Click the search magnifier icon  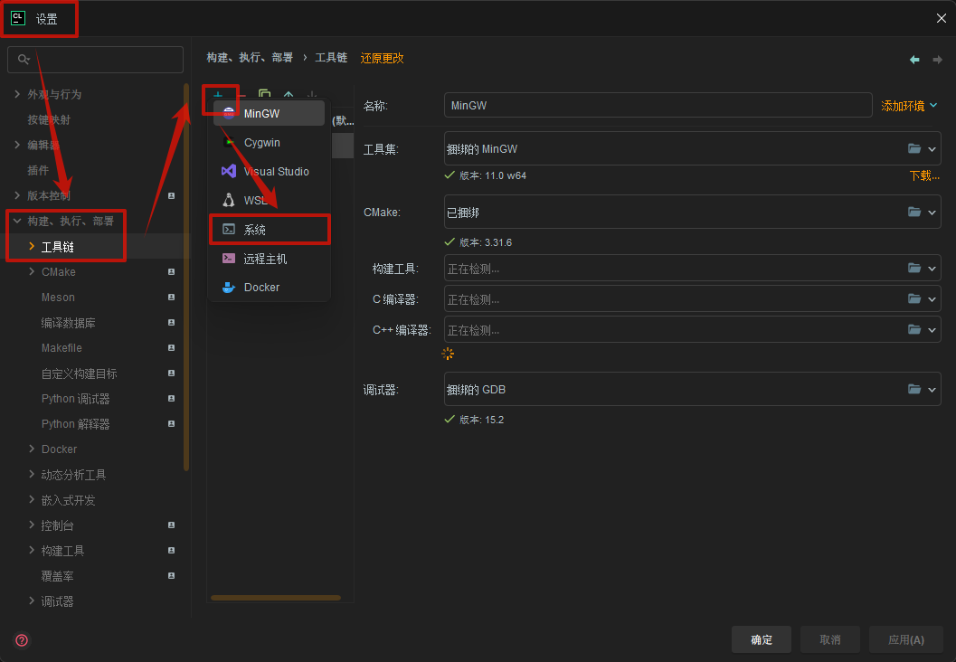24,59
